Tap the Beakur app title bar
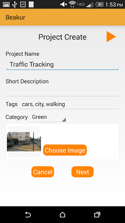This screenshot has height=223, width=125. tap(62, 17)
